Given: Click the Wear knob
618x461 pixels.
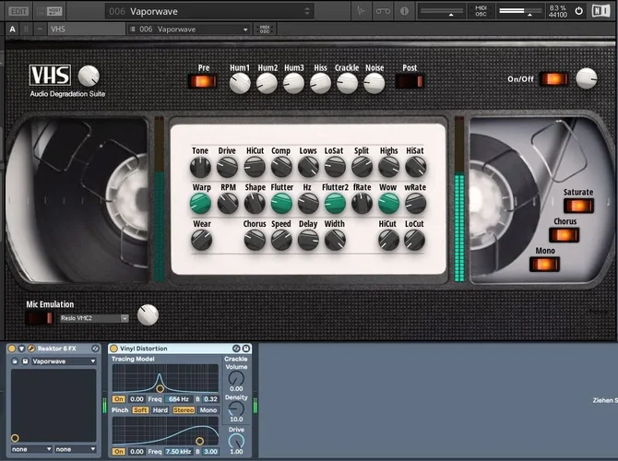Looking at the screenshot, I should [x=201, y=240].
